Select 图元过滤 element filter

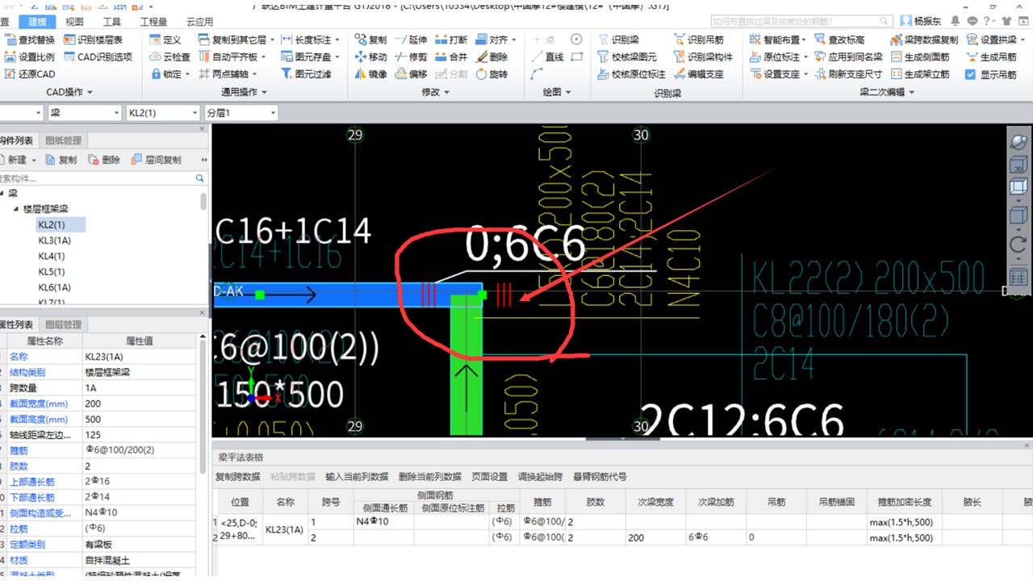click(306, 73)
